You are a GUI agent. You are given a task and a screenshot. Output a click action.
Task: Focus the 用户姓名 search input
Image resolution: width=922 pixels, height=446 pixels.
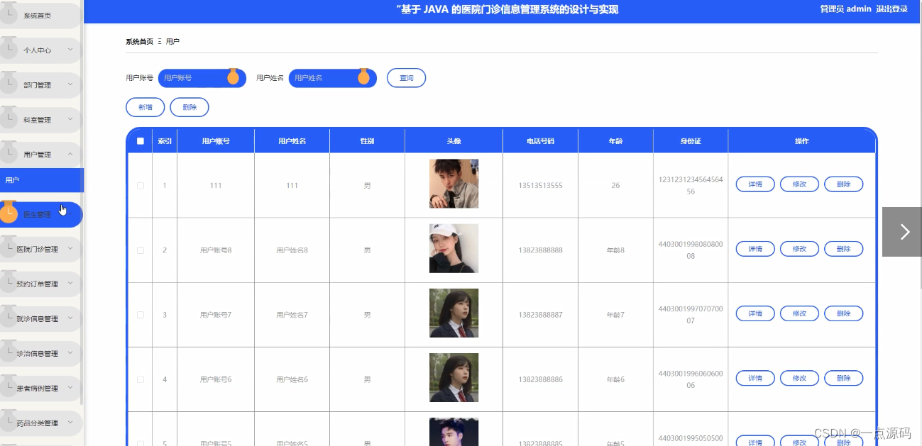(332, 78)
